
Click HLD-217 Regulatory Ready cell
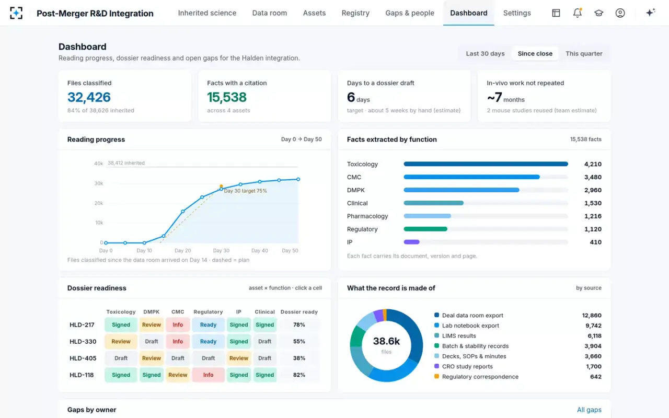(x=208, y=324)
